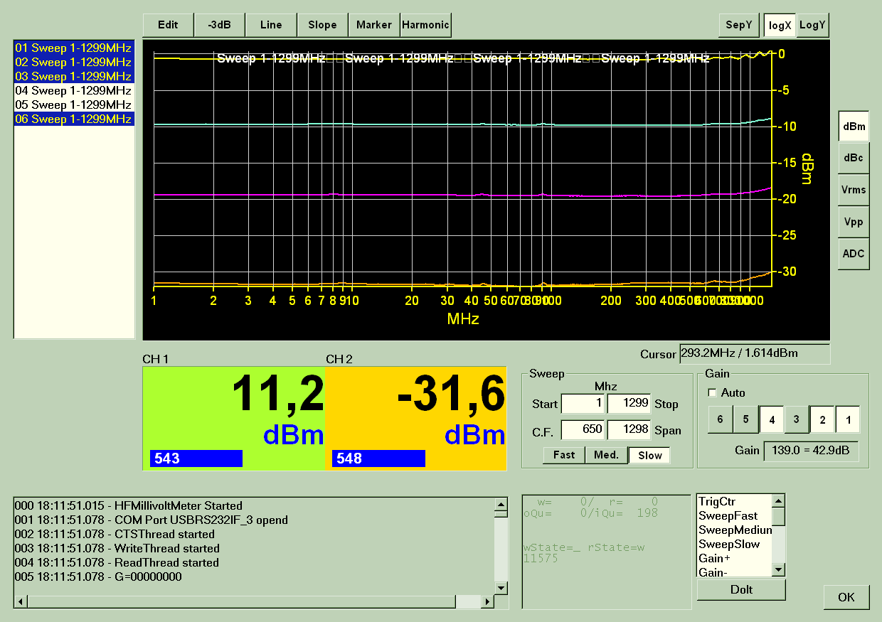Switch display unit to Vrms
The width and height of the screenshot is (882, 622).
pyautogui.click(x=854, y=190)
